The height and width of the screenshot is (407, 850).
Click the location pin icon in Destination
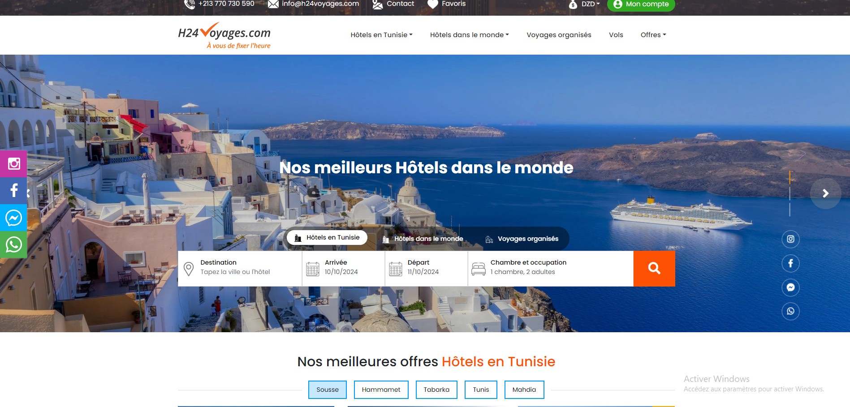click(x=189, y=269)
